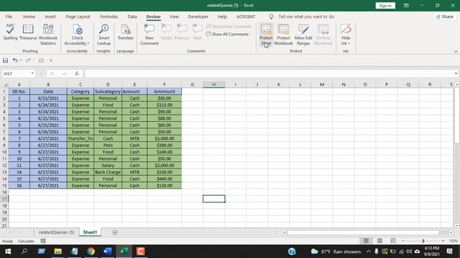Select the Ammount header cell
Screen dimensions: 460x258
pos(165,92)
